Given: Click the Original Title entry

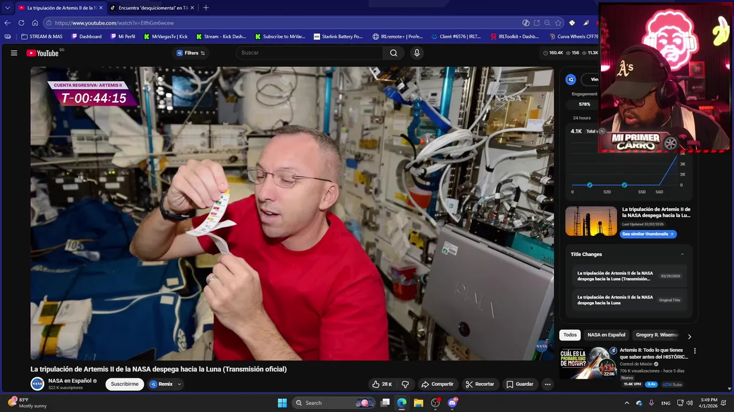Looking at the screenshot, I should click(630, 300).
